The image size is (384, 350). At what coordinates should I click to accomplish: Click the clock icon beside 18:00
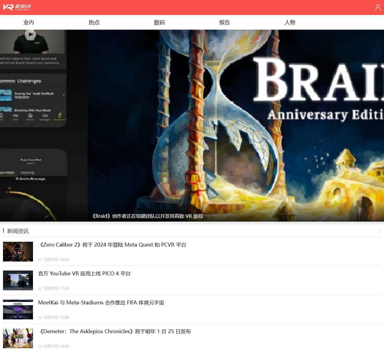(40, 260)
